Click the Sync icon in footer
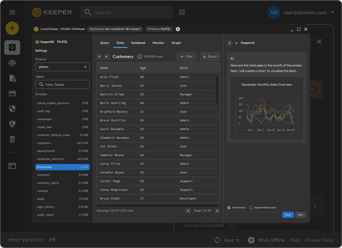This screenshot has width=342, height=248. pos(217,240)
